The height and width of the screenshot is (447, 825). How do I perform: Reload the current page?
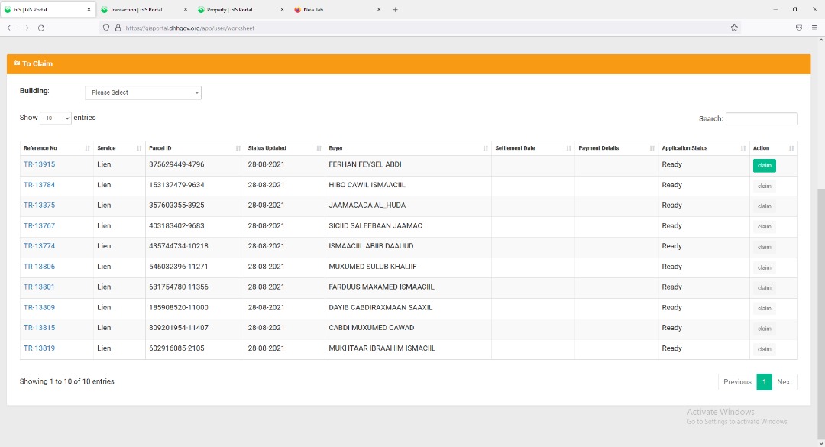coord(41,28)
